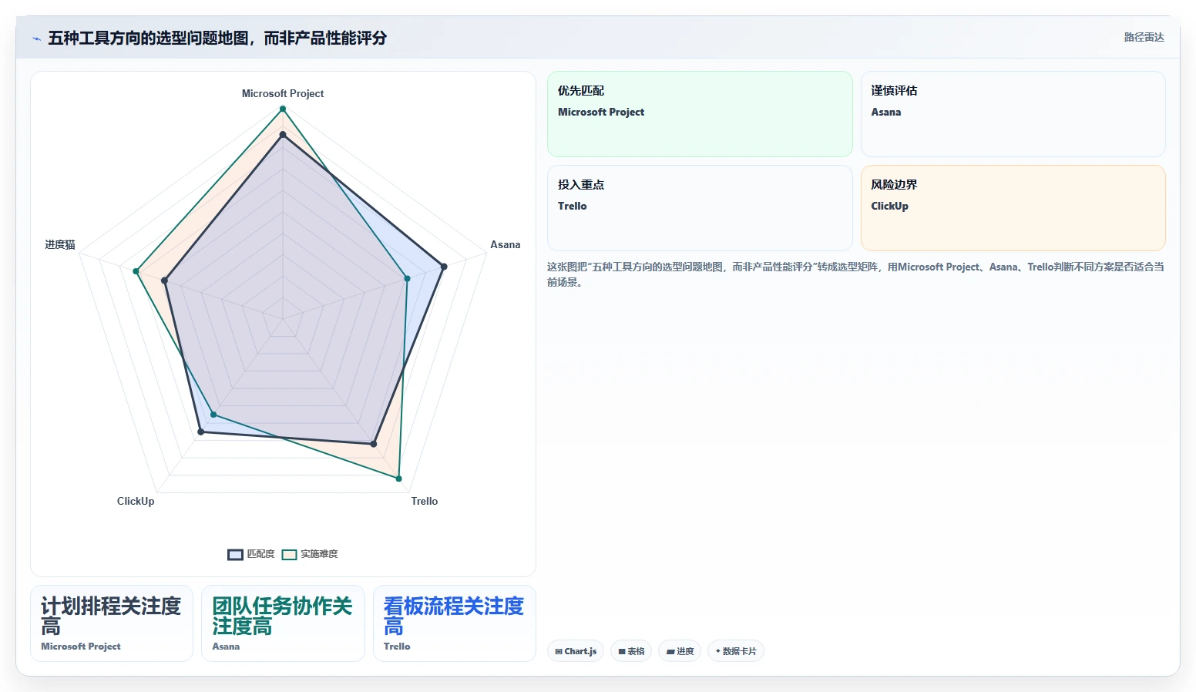Image resolution: width=1196 pixels, height=692 pixels.
Task: Click Trello caption under 看板流程关注度高
Action: click(397, 647)
